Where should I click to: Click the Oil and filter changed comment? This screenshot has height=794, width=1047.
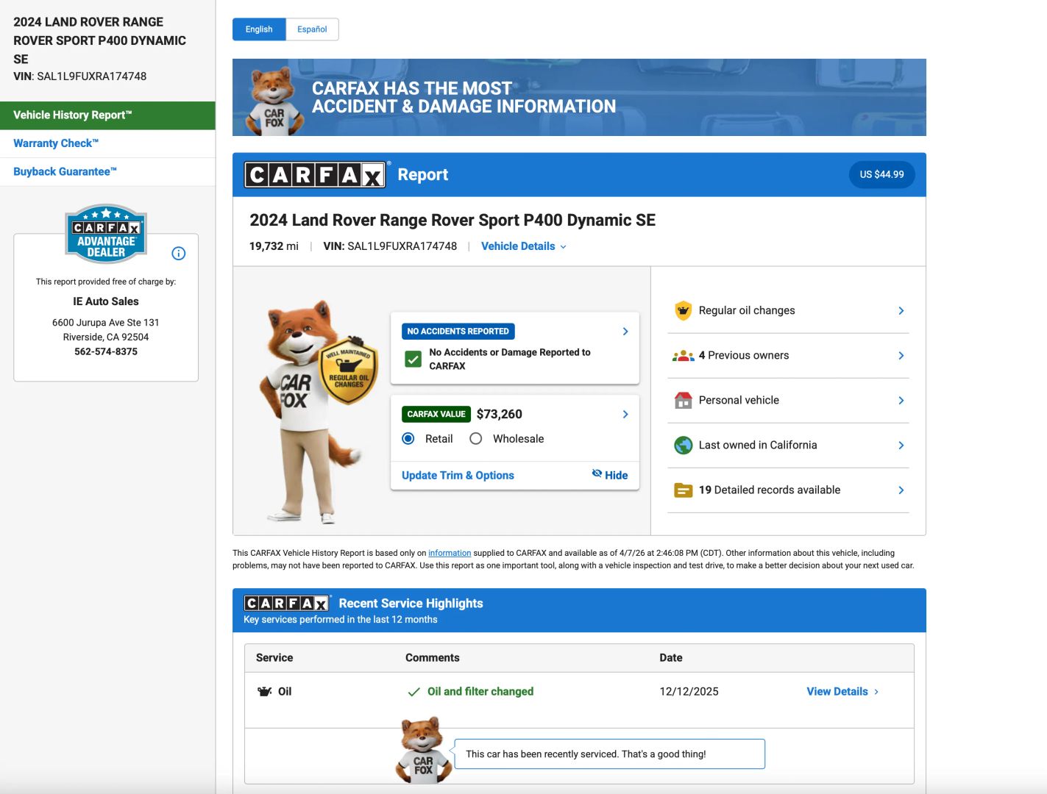click(x=480, y=692)
